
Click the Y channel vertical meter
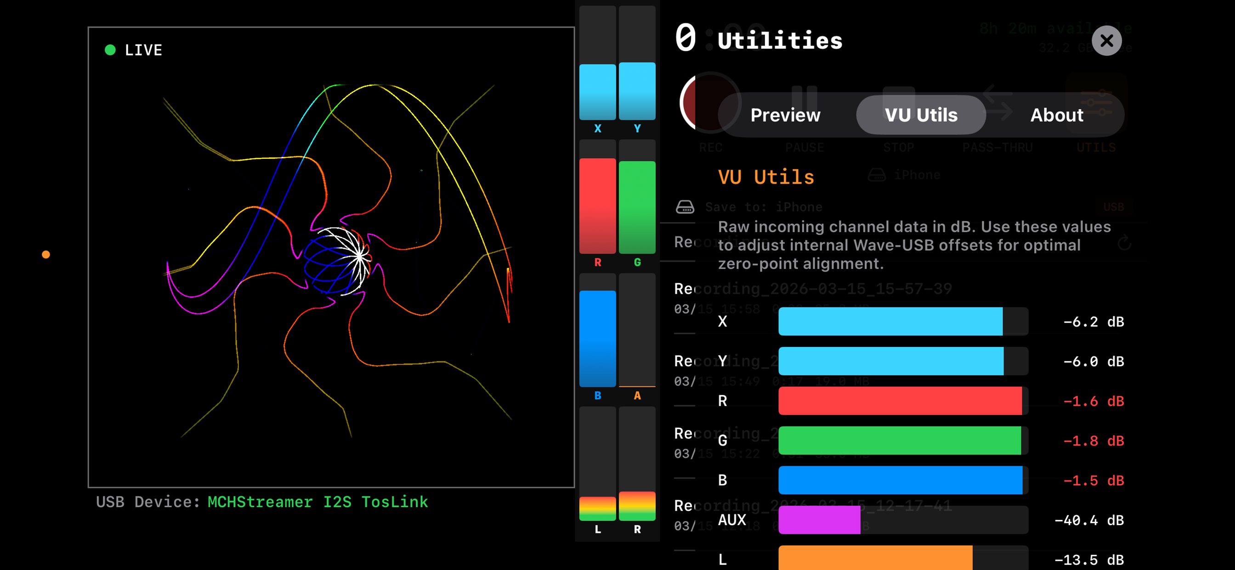637,63
